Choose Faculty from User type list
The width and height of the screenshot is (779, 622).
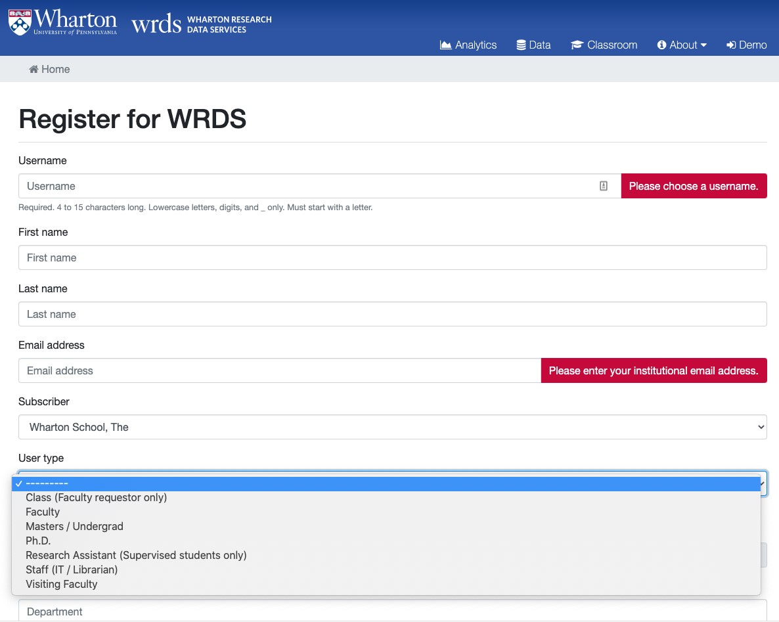[386, 512]
